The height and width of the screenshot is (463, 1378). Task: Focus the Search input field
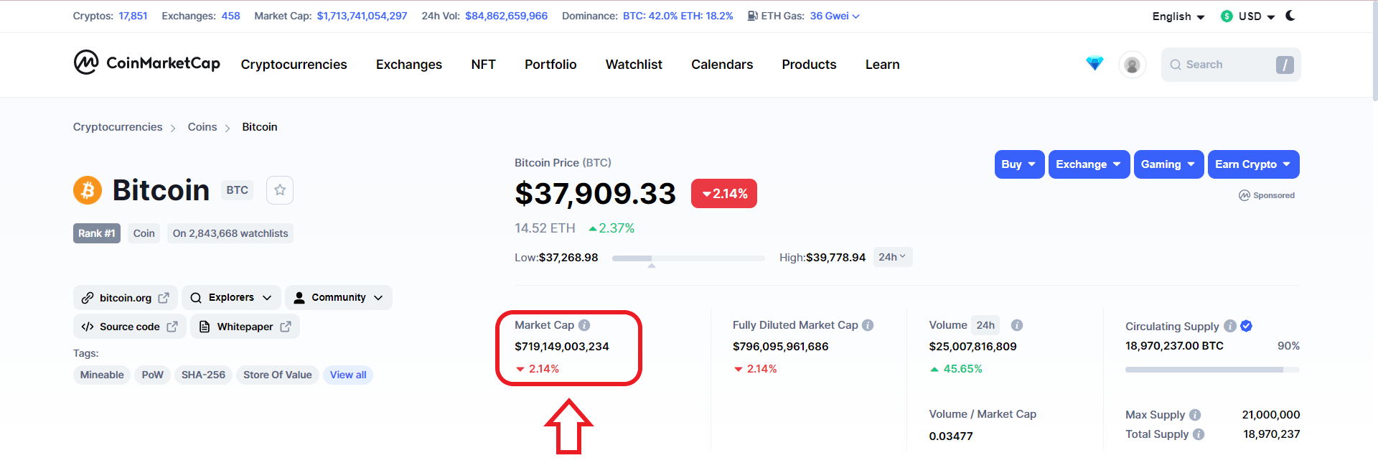click(x=1231, y=65)
